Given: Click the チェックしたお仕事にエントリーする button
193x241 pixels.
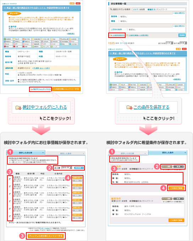Looking at the screenshot, I should point(46,236).
